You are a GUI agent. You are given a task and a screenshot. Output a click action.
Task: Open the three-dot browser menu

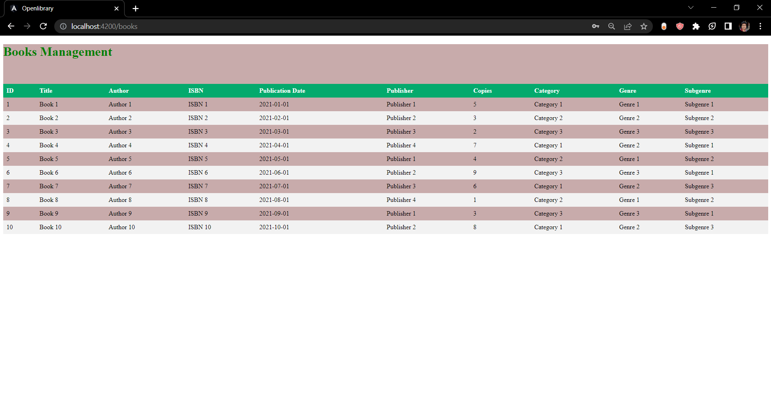tap(760, 26)
